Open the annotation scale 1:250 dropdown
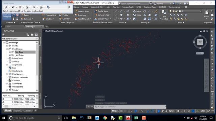Image resolution: width=216 pixels, height=121 pixels. coord(172,111)
